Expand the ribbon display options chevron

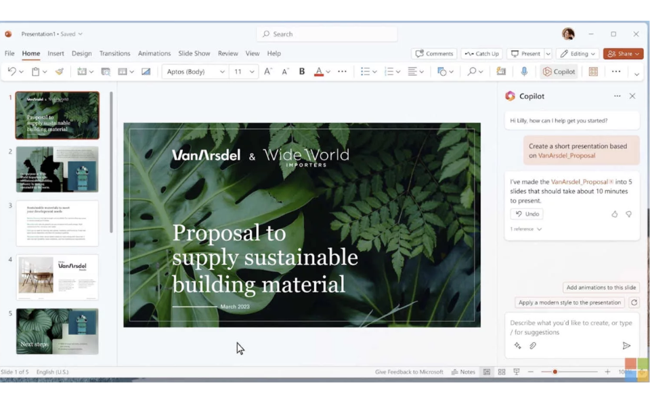point(636,74)
